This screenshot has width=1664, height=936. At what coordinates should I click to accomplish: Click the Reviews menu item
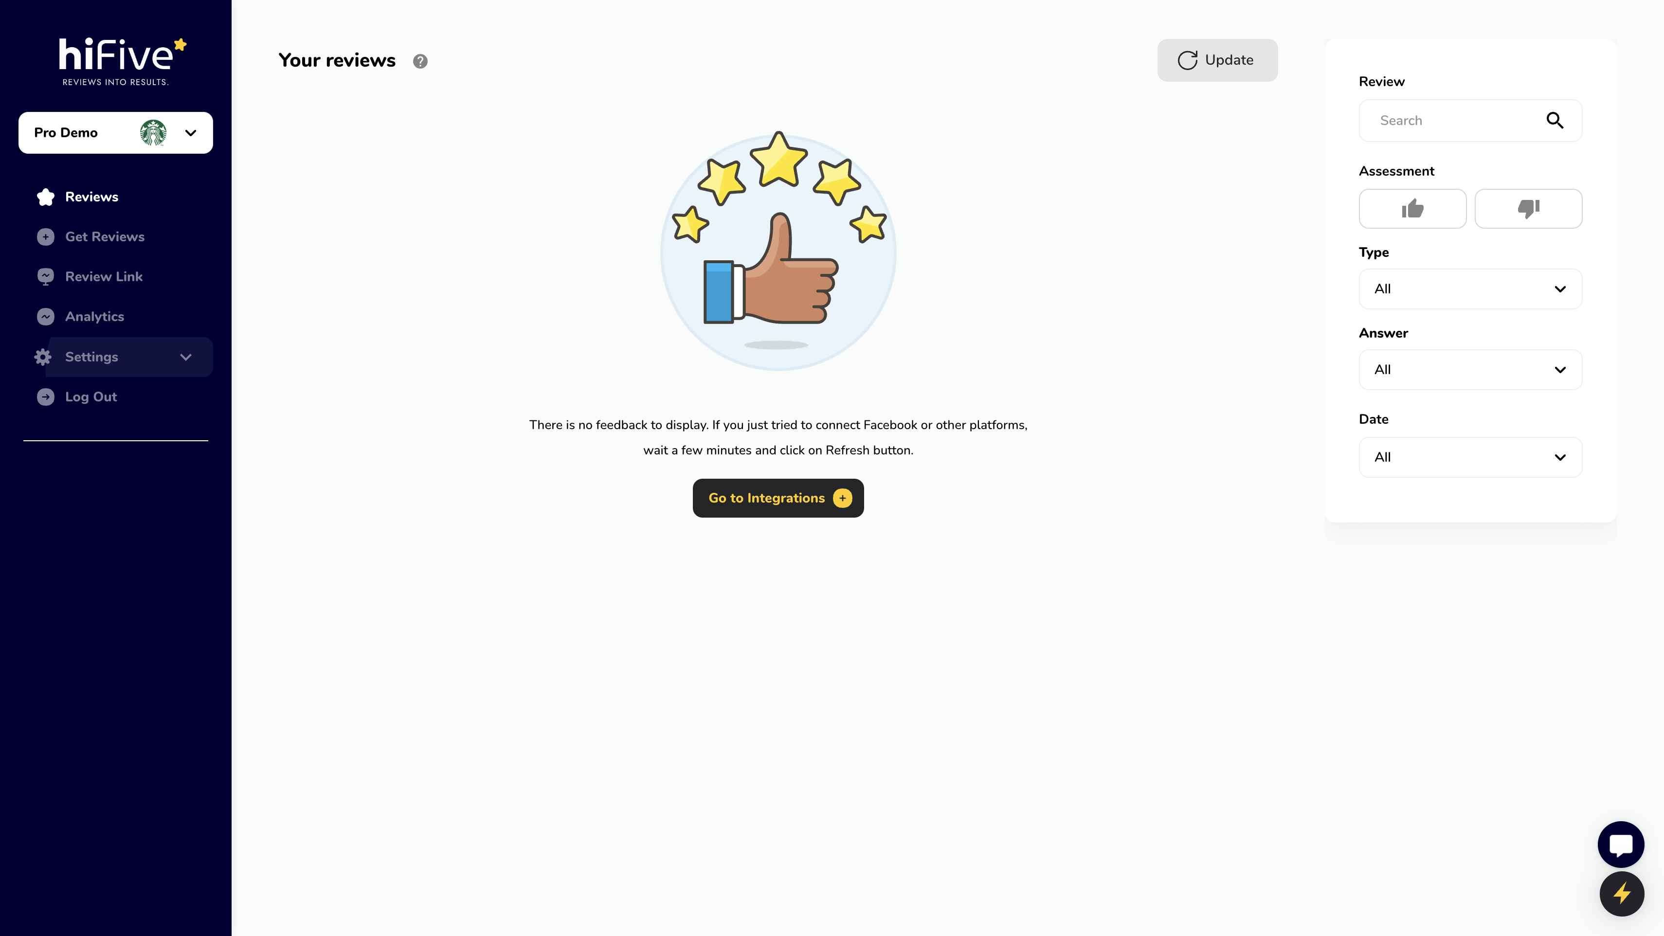coord(91,197)
